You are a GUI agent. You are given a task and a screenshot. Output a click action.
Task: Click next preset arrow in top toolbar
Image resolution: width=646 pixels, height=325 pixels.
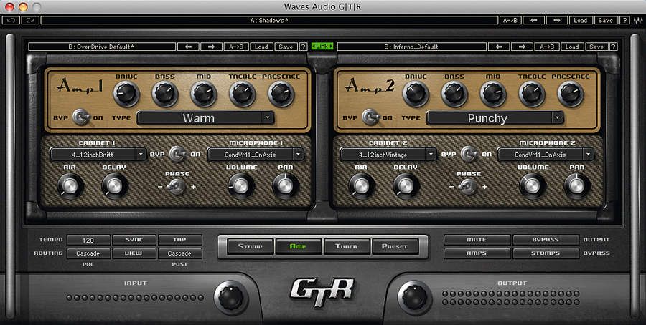coord(557,20)
